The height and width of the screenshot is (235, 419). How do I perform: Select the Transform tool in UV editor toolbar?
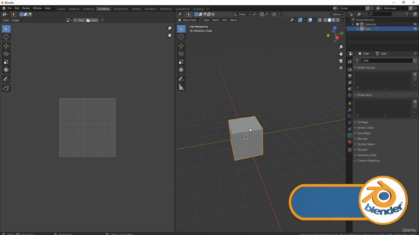pos(6,70)
